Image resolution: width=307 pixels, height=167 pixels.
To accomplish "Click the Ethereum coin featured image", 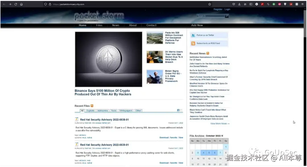I will (x=109, y=59).
